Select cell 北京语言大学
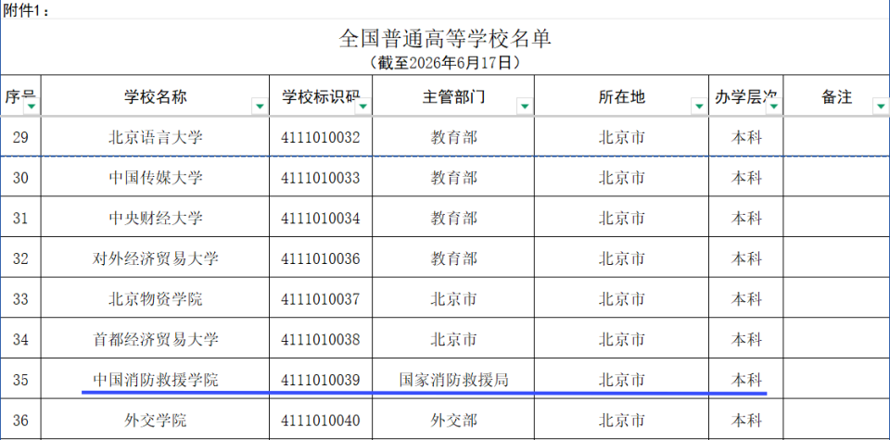This screenshot has height=440, width=890. [155, 137]
